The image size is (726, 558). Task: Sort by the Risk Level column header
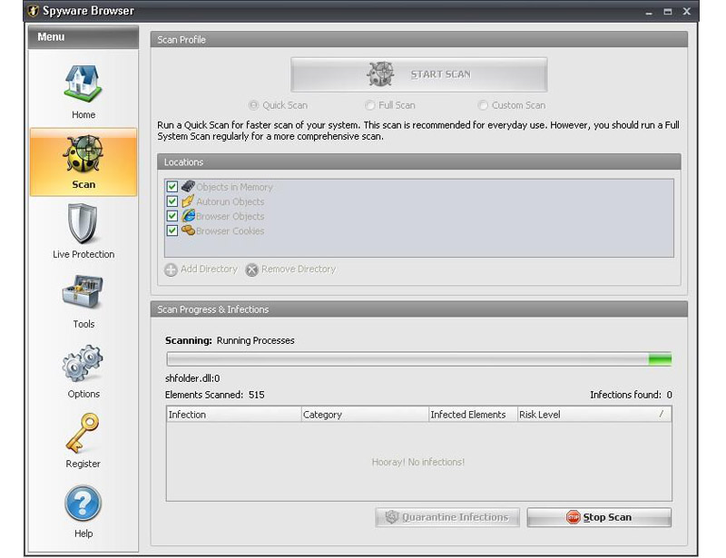click(x=539, y=415)
